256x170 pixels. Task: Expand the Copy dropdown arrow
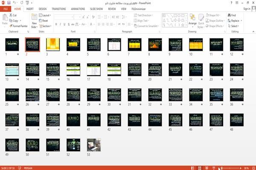coord(20,21)
